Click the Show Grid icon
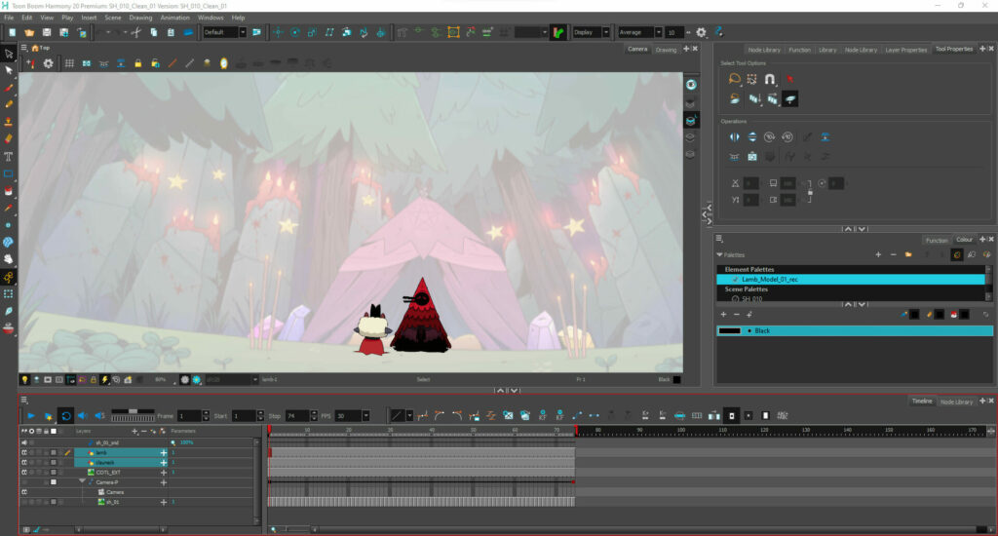 pos(69,63)
